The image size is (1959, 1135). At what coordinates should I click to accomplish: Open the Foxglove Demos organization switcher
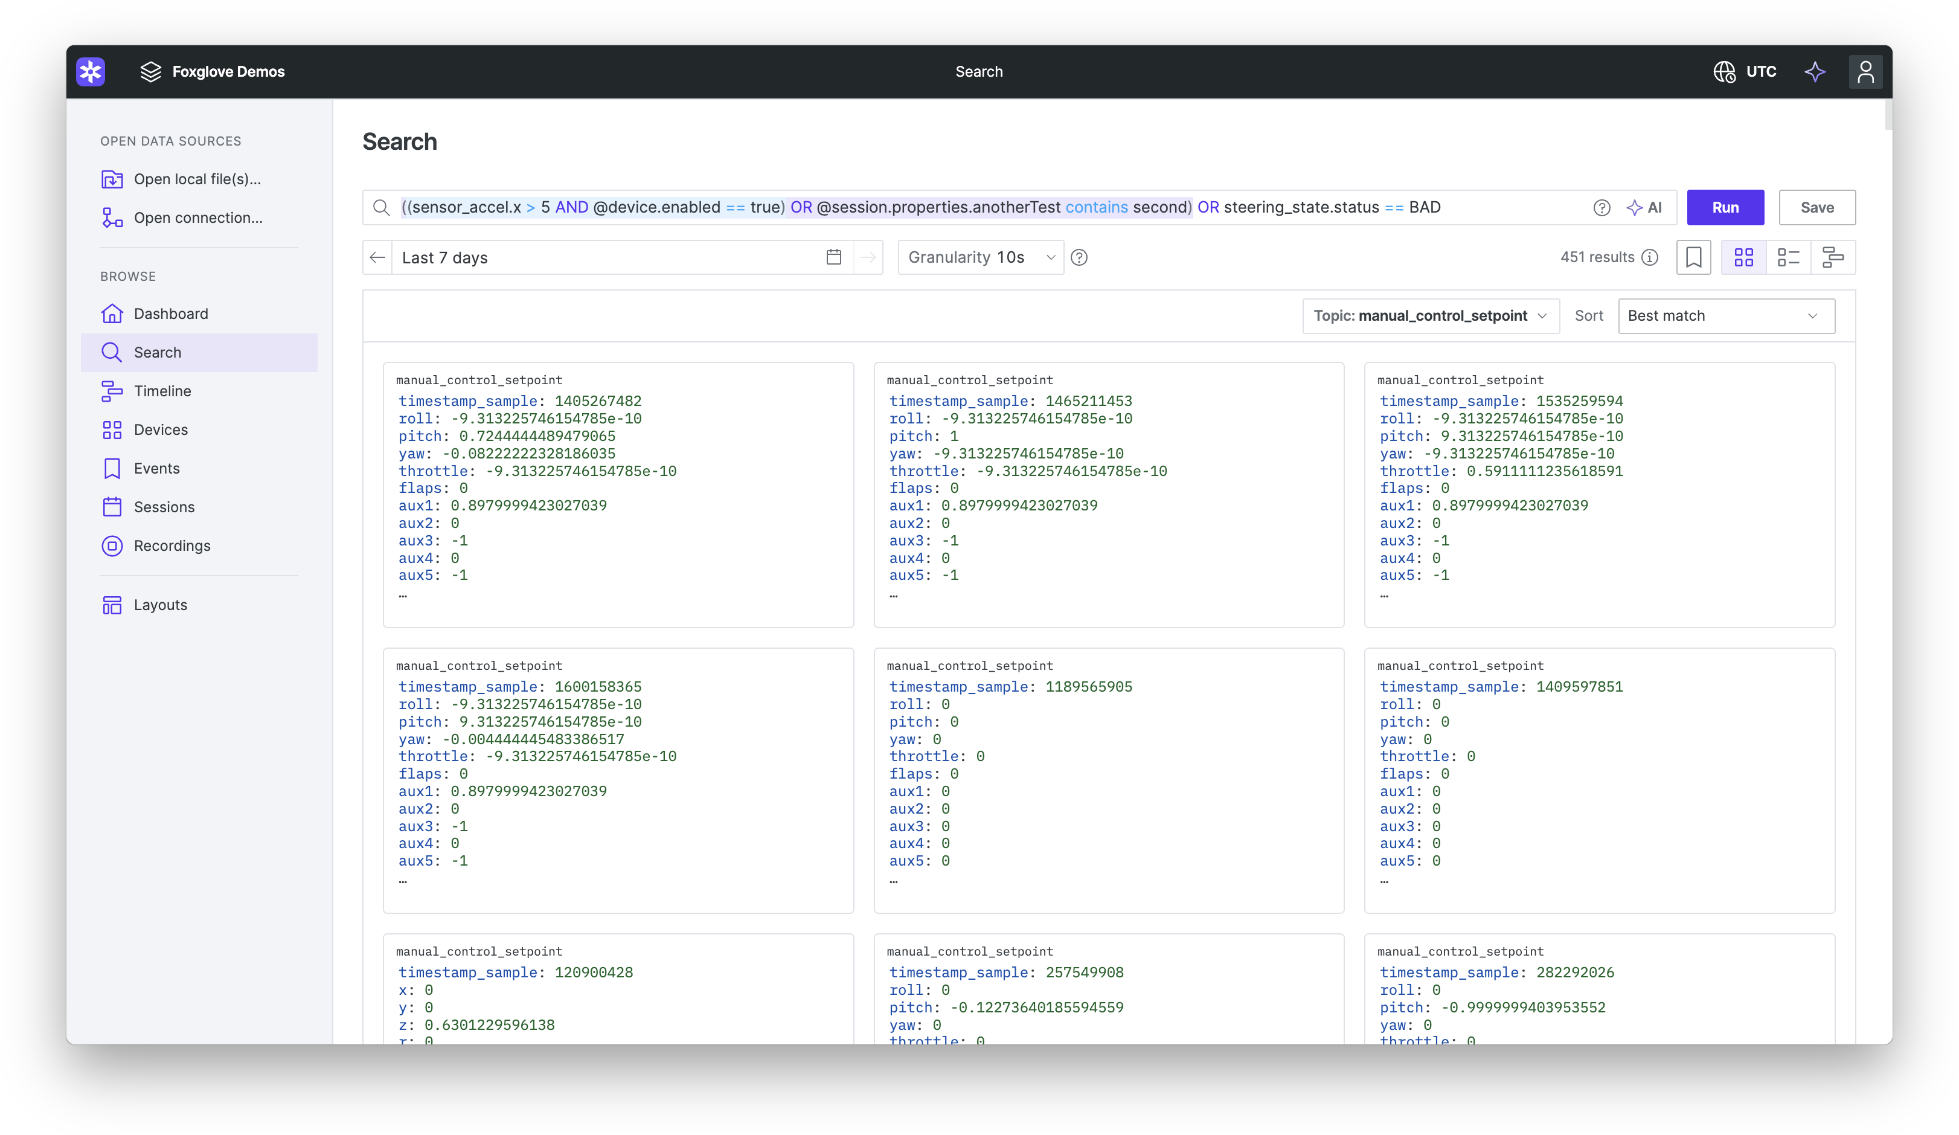[212, 71]
